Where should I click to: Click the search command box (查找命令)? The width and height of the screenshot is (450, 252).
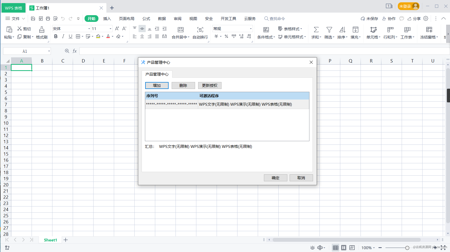point(274,19)
